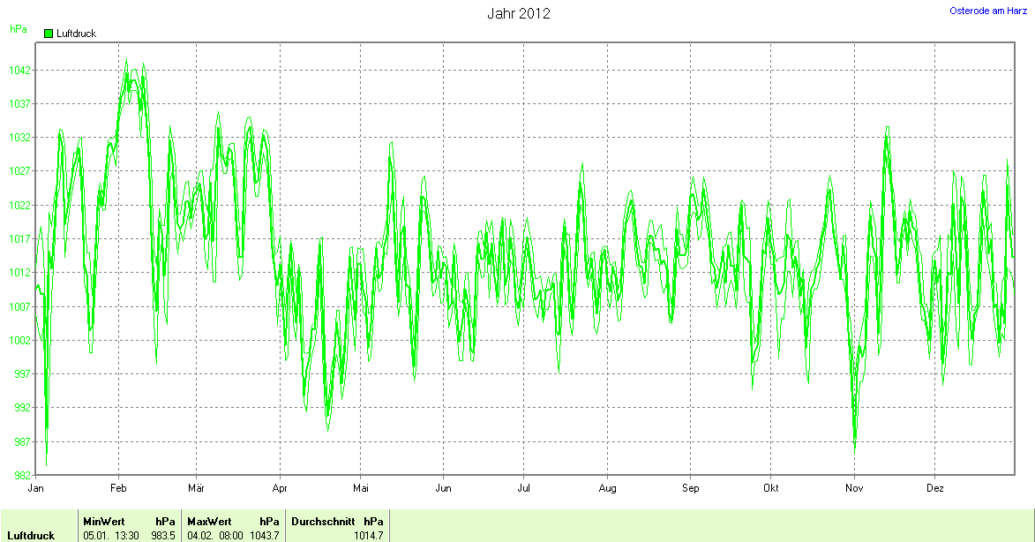
Task: Click the MinWert column header
Action: coord(104,522)
